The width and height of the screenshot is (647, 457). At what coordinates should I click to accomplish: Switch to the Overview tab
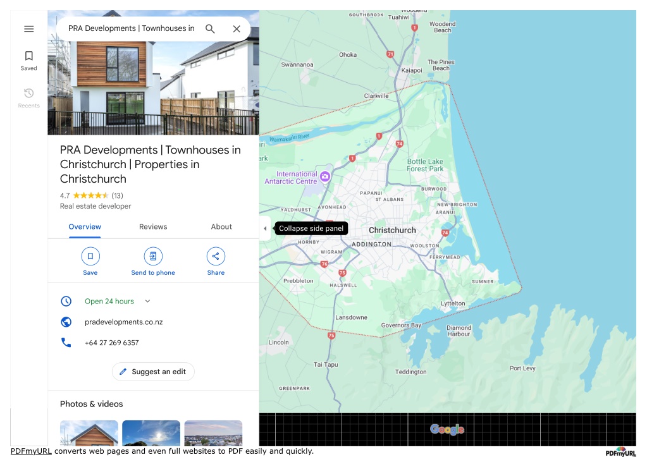click(85, 227)
